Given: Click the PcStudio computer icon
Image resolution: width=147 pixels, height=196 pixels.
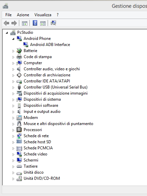Looking at the screenshot, I should pyautogui.click(x=13, y=32).
